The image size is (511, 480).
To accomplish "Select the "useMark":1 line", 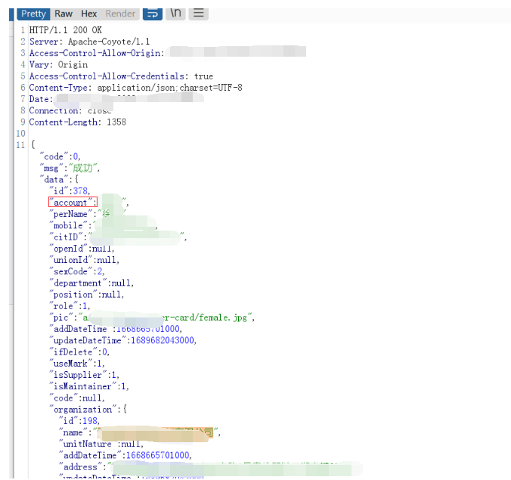I will coord(77,364).
